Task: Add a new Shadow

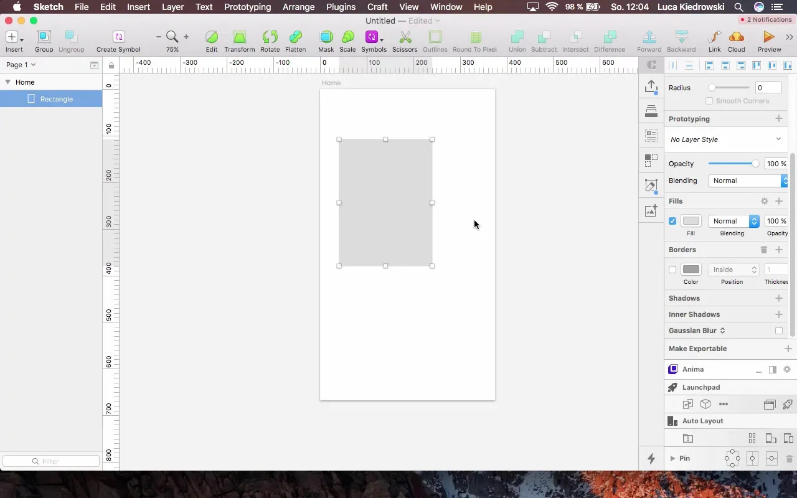Action: tap(779, 298)
